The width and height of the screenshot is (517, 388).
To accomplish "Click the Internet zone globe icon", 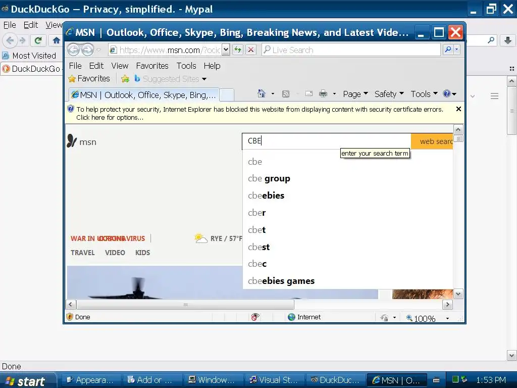I will pyautogui.click(x=291, y=317).
